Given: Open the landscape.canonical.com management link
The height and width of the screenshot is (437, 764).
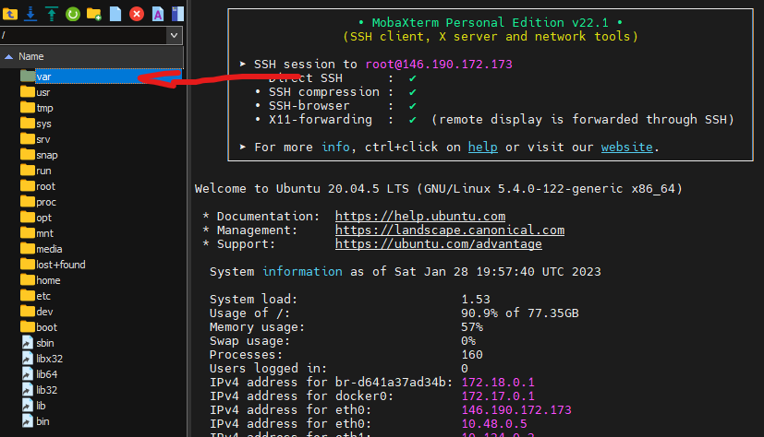Looking at the screenshot, I should (449, 230).
